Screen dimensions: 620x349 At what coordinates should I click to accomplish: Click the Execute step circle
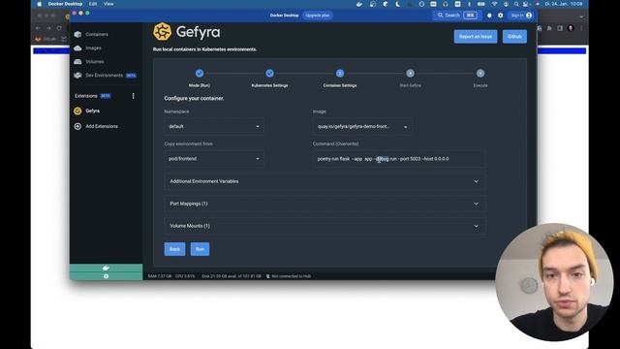pyautogui.click(x=480, y=74)
